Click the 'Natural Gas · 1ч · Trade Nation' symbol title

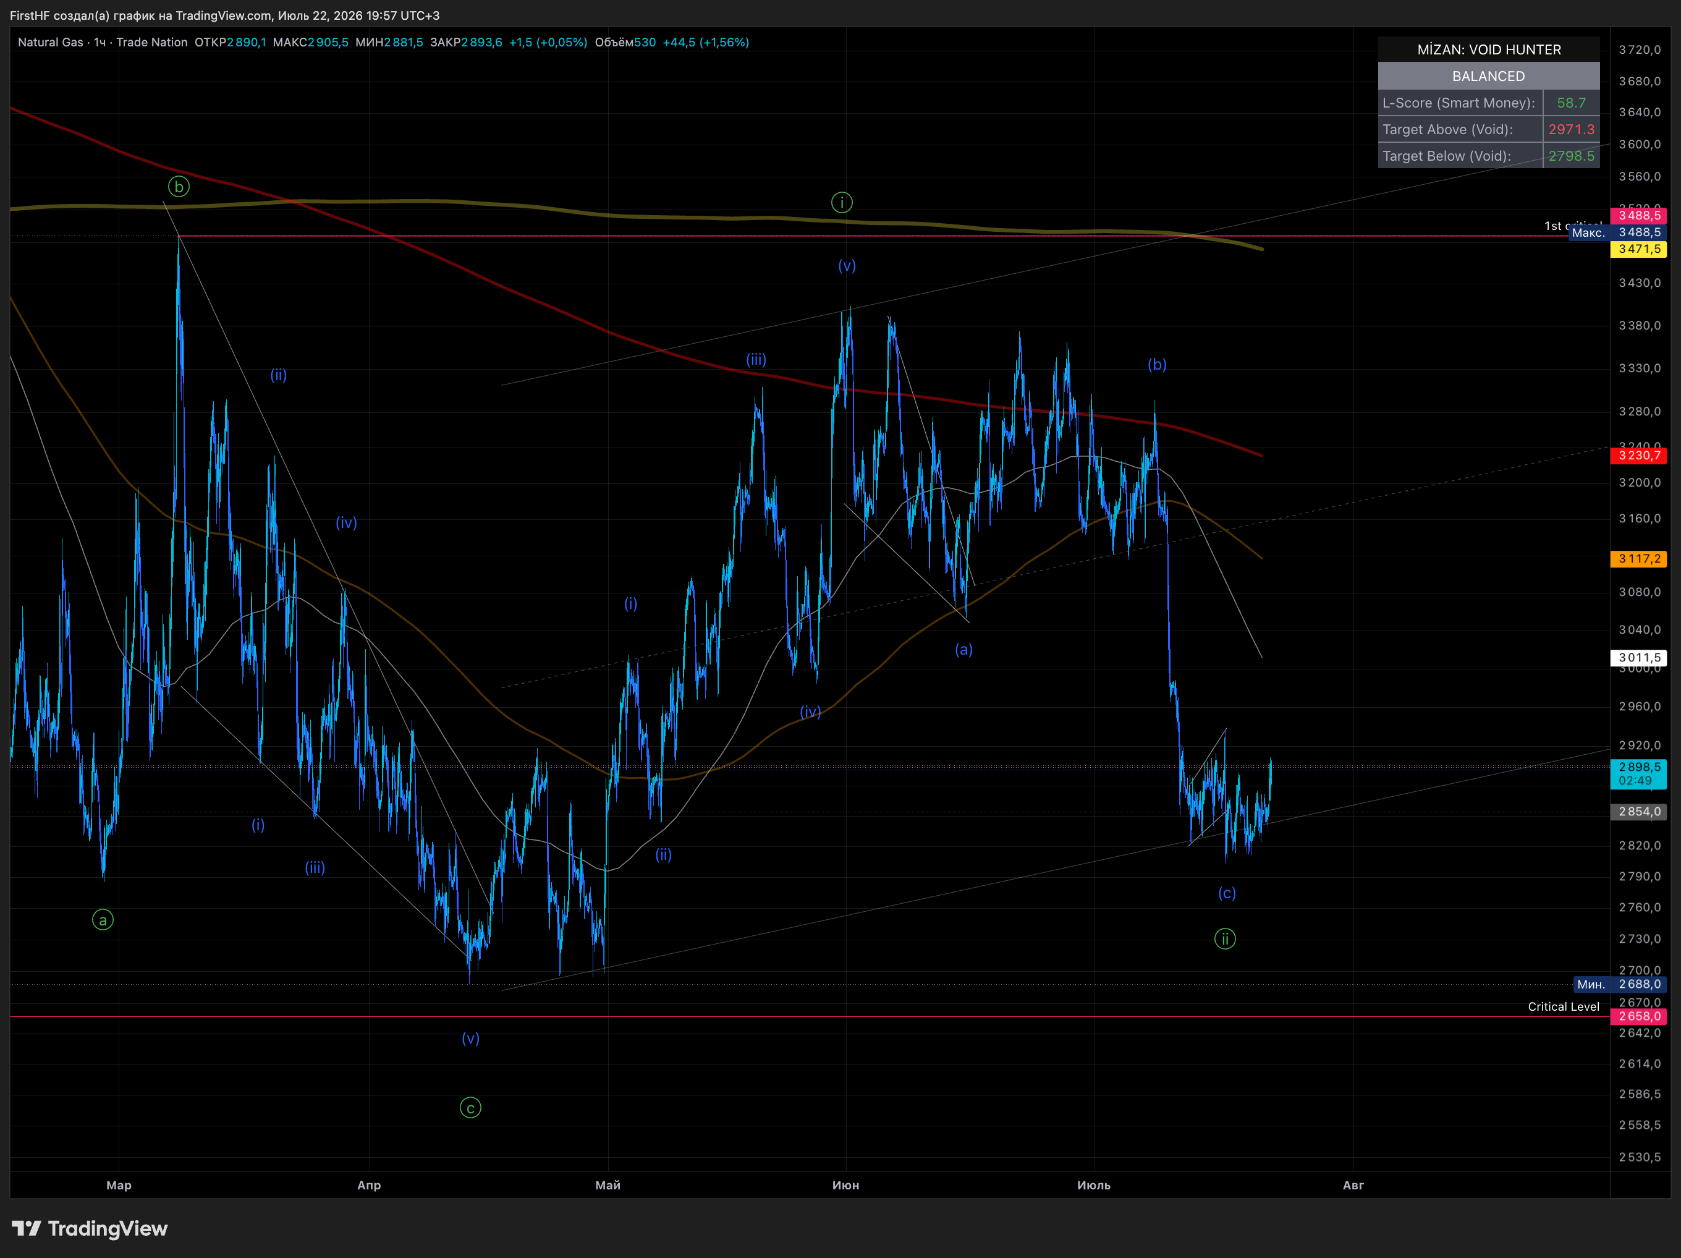pos(103,43)
